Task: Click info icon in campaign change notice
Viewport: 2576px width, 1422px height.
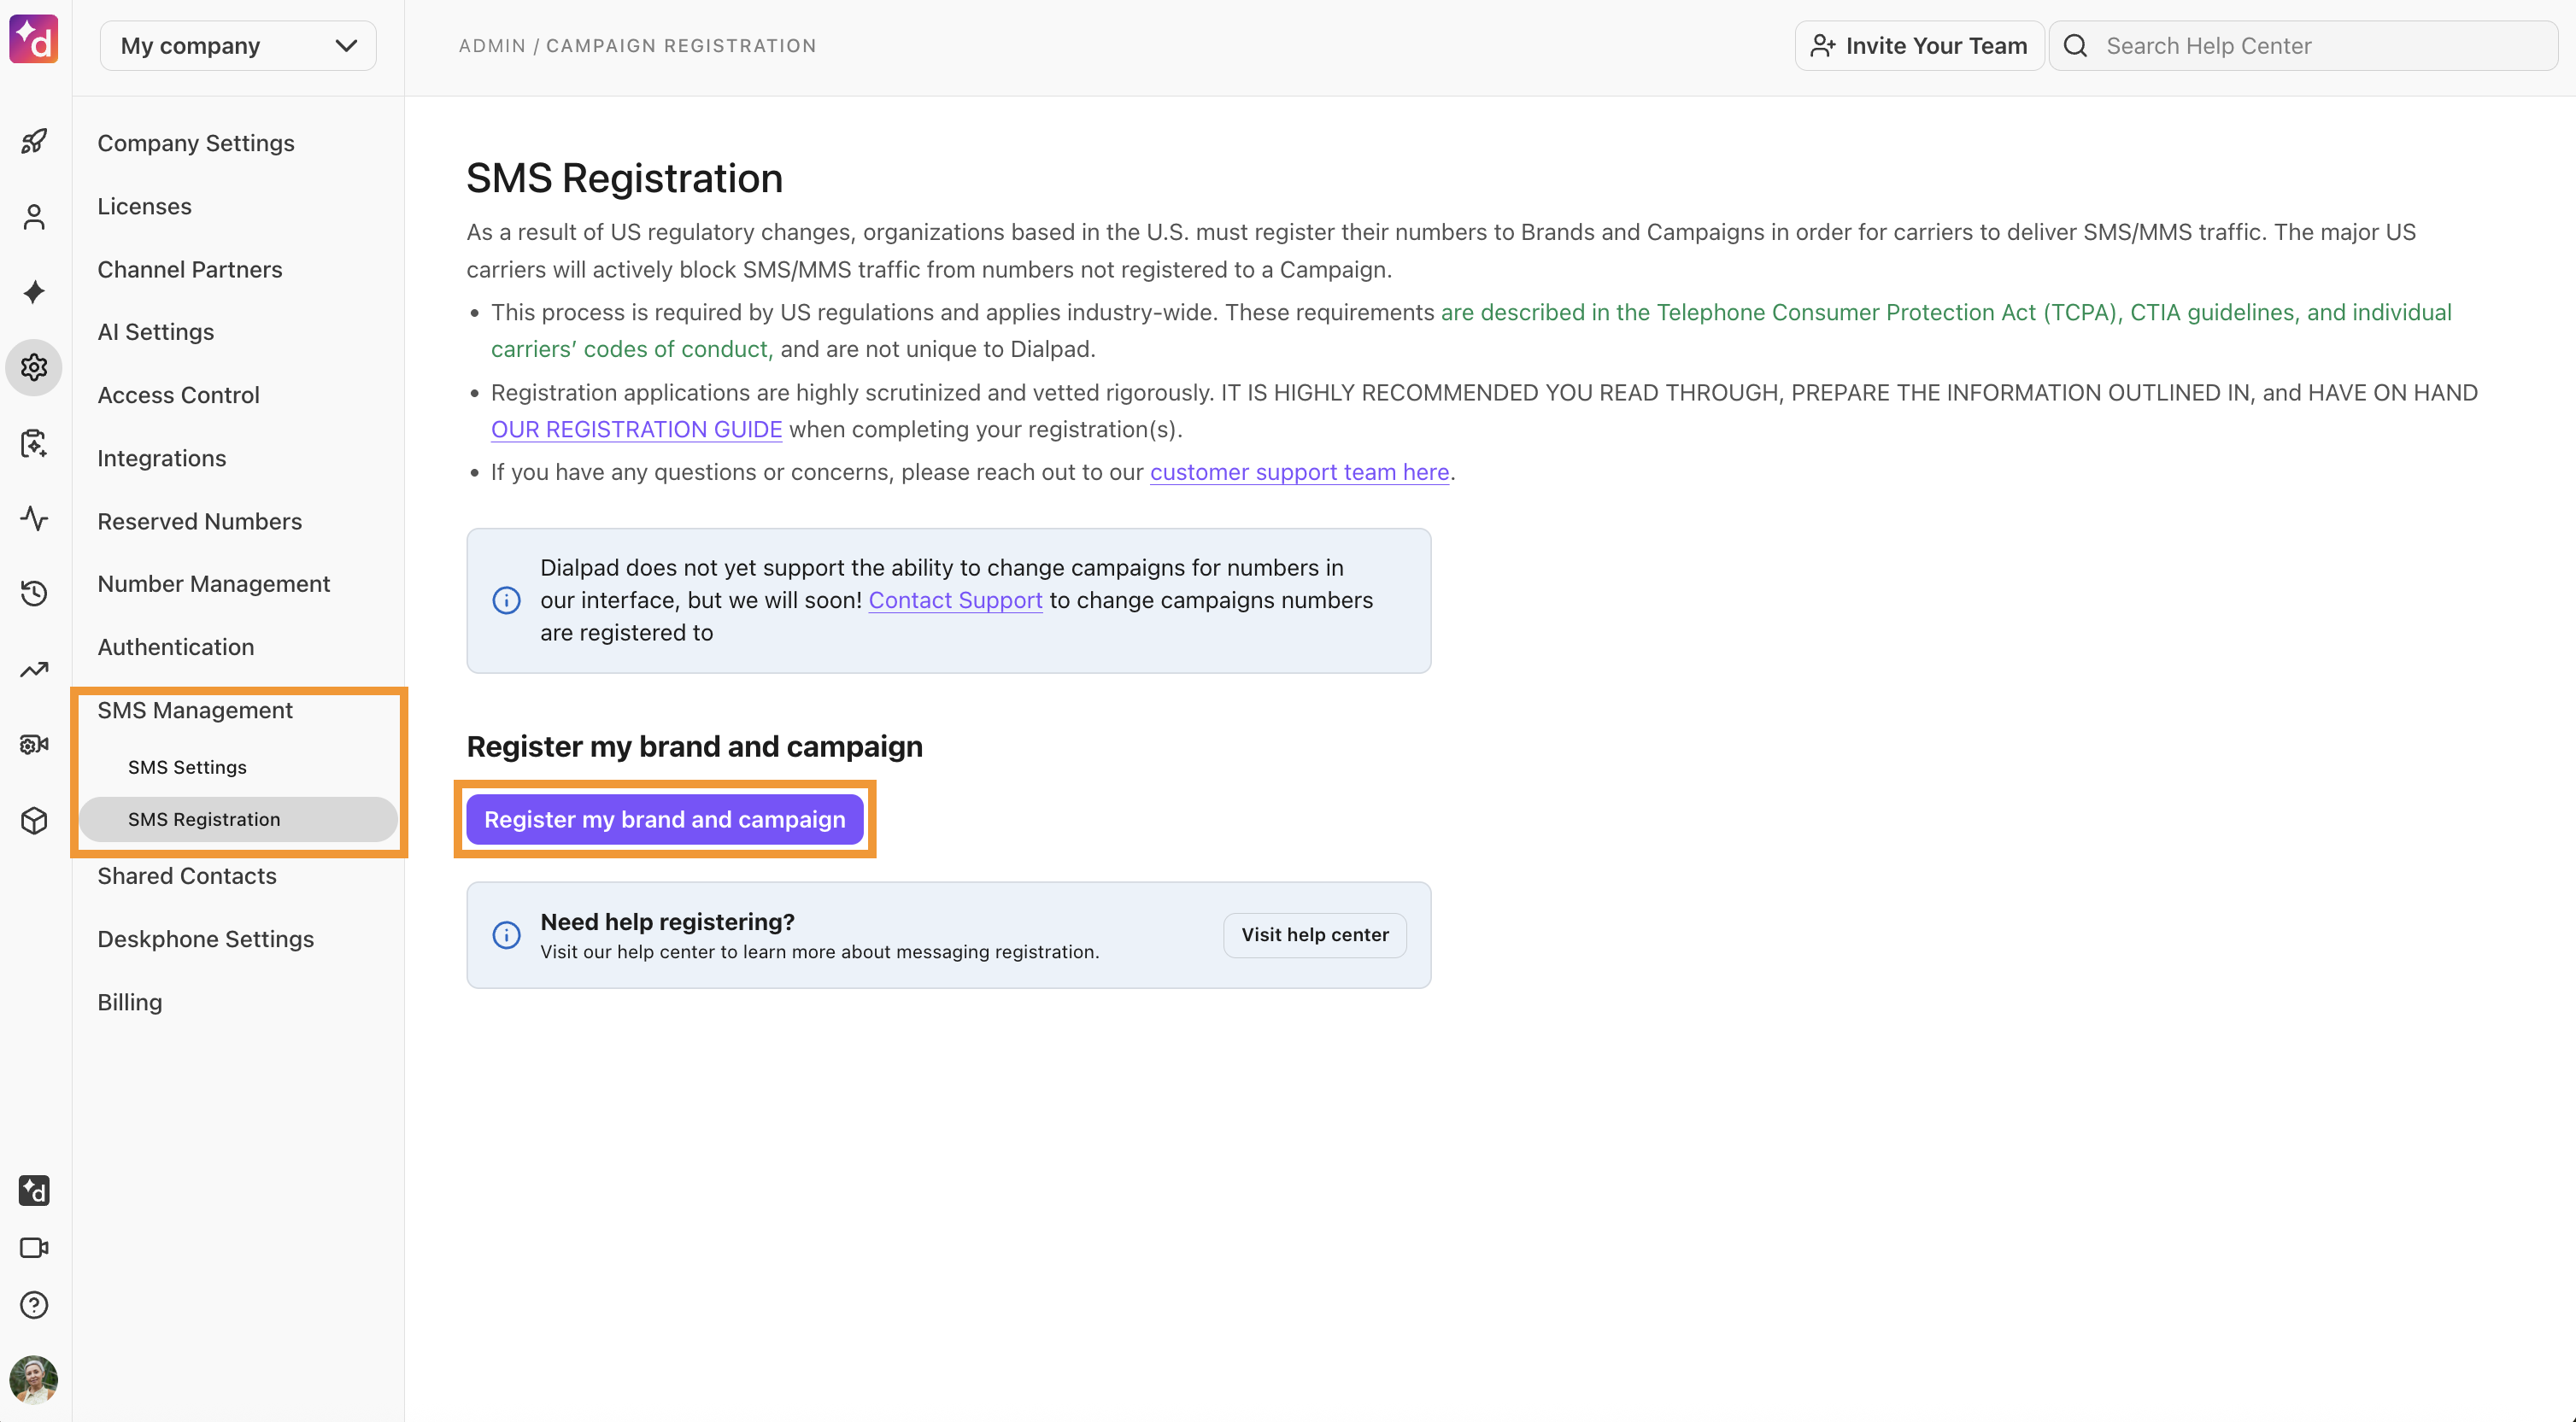Action: 506,600
